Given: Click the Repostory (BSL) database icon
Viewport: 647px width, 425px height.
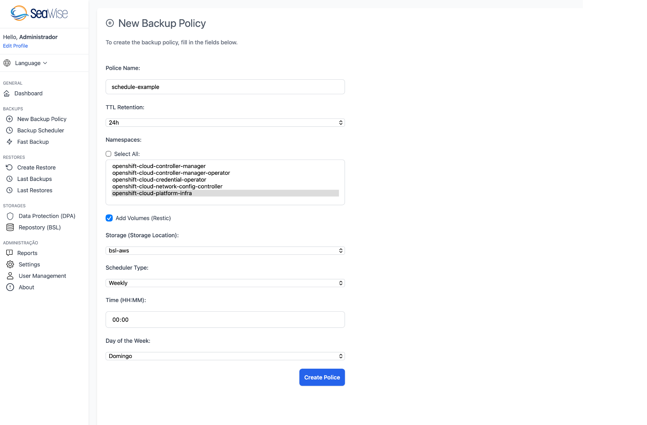Looking at the screenshot, I should 10,227.
